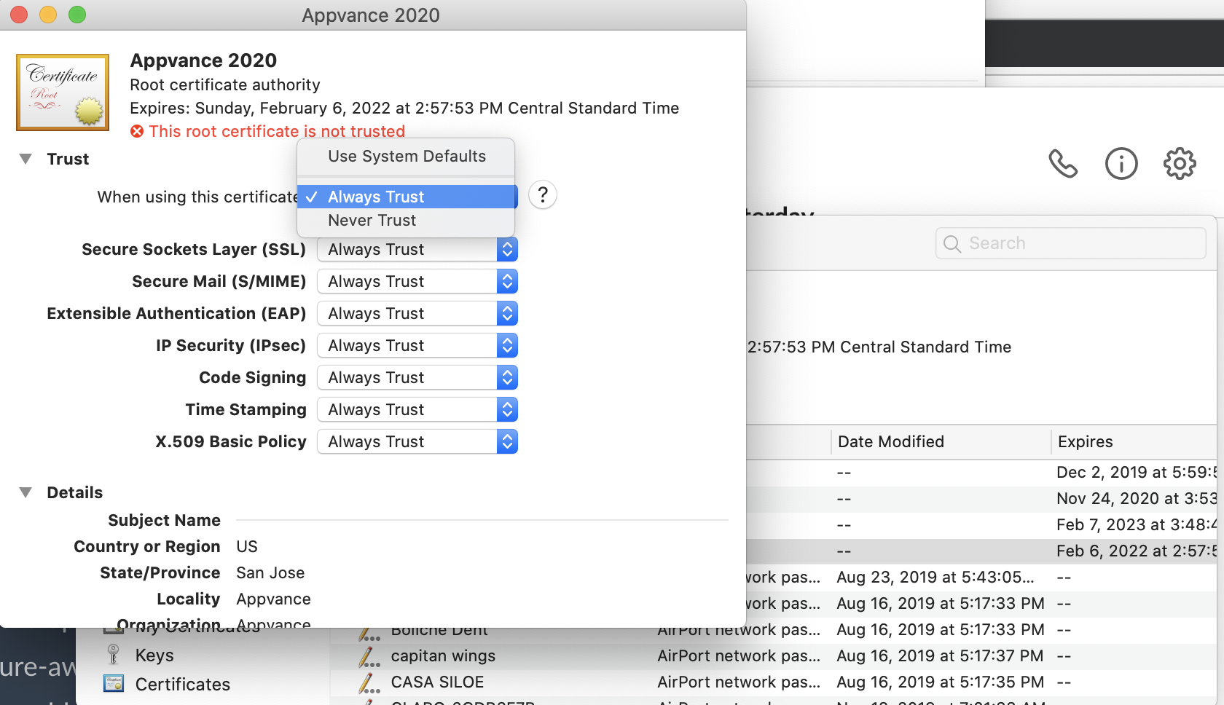Viewport: 1224px width, 705px height.
Task: Click the 'Root certificate authority' label
Action: point(225,84)
